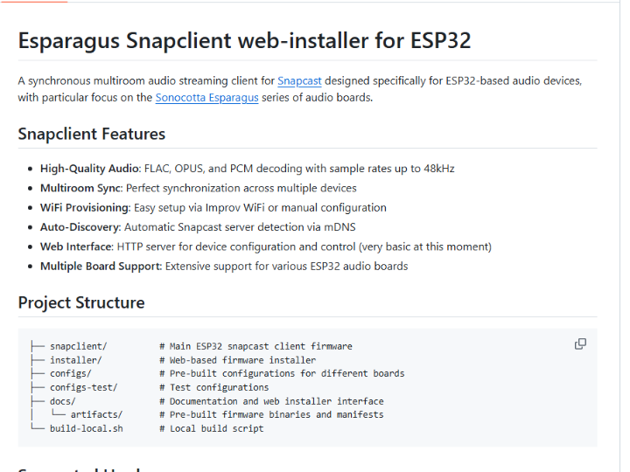Select docs/ in the directory tree

tap(62, 401)
